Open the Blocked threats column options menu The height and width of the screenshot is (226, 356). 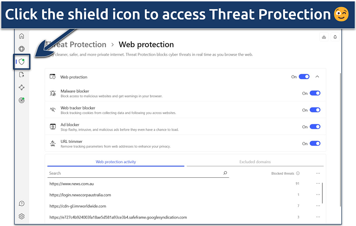318,173
